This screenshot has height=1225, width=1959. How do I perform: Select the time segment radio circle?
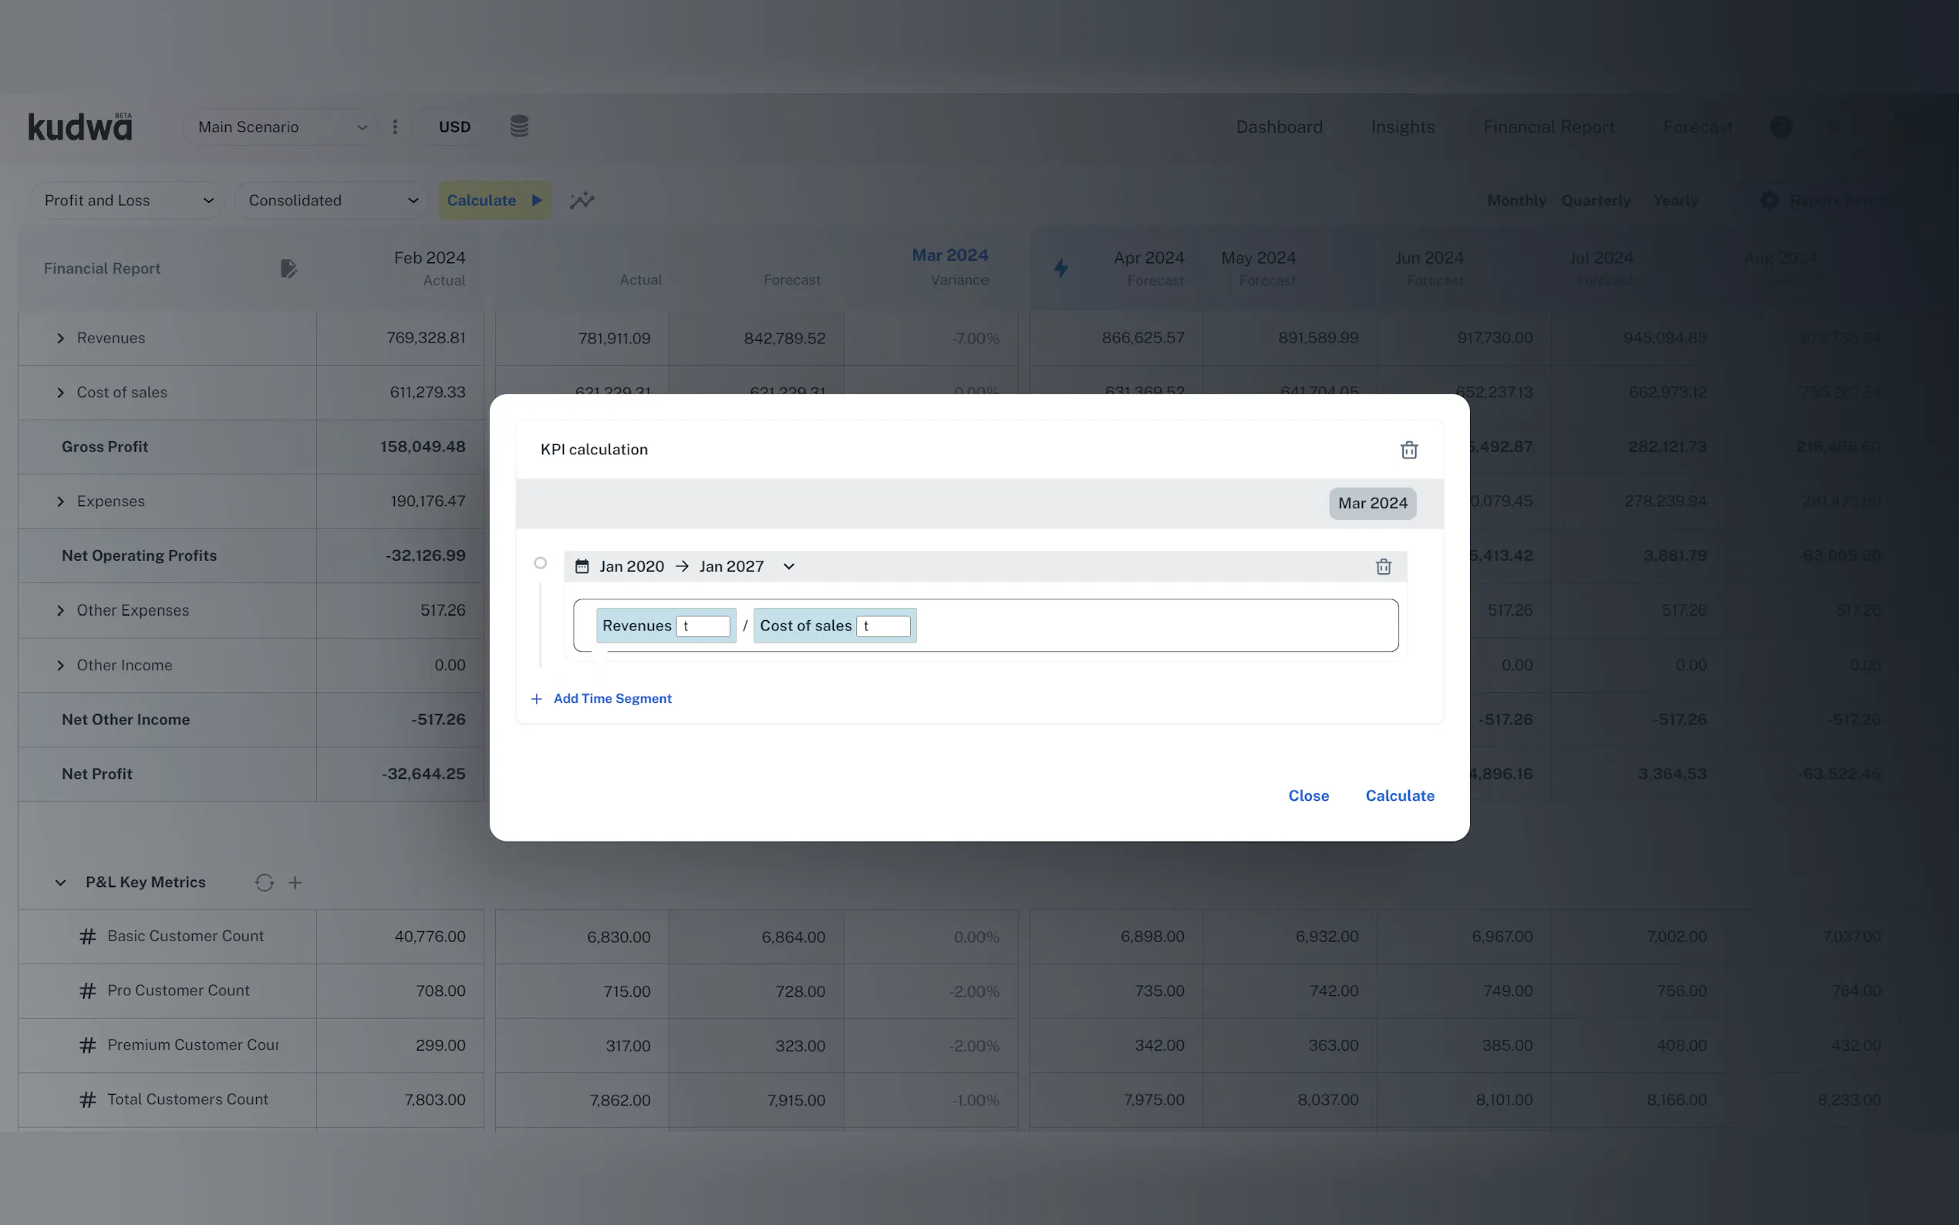(540, 563)
